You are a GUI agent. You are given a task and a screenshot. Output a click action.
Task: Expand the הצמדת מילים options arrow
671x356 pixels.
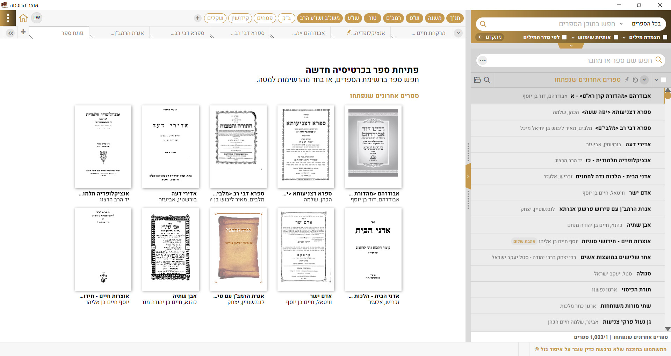624,38
